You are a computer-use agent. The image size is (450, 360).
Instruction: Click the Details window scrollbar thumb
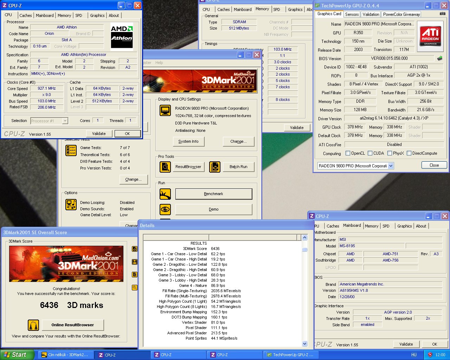(305, 250)
